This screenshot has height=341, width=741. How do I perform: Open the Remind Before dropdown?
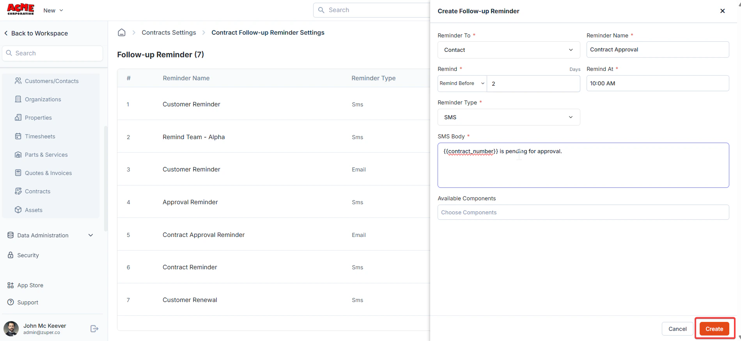click(462, 83)
